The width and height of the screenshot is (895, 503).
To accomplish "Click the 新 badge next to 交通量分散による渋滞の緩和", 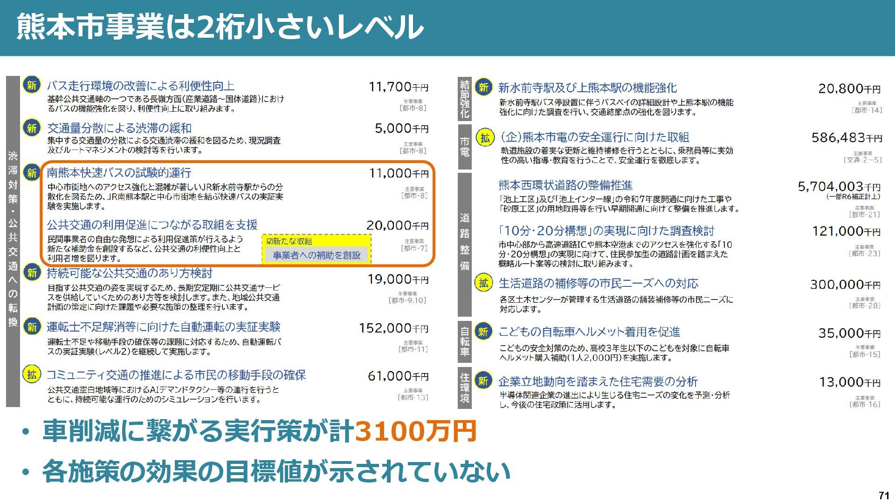I will pos(31,128).
